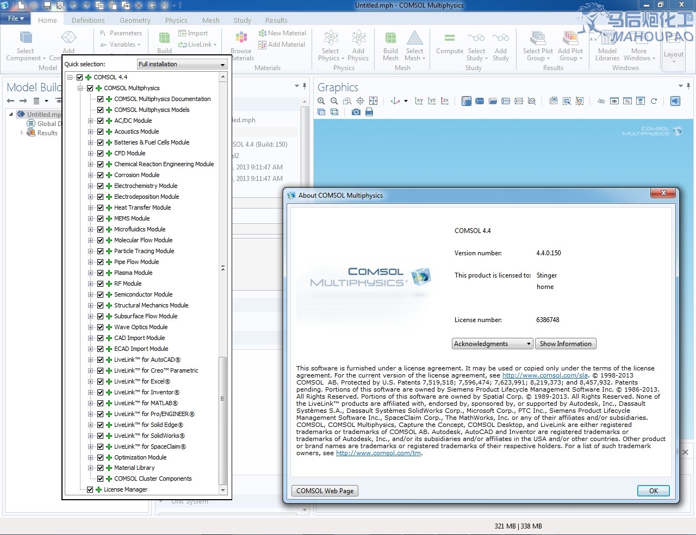
Task: Toggle the Optimization Module checkbox
Action: click(x=101, y=457)
